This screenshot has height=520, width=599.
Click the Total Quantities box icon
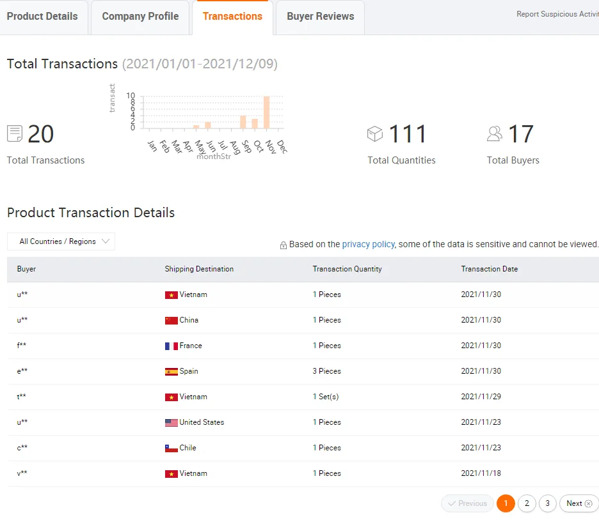point(375,134)
